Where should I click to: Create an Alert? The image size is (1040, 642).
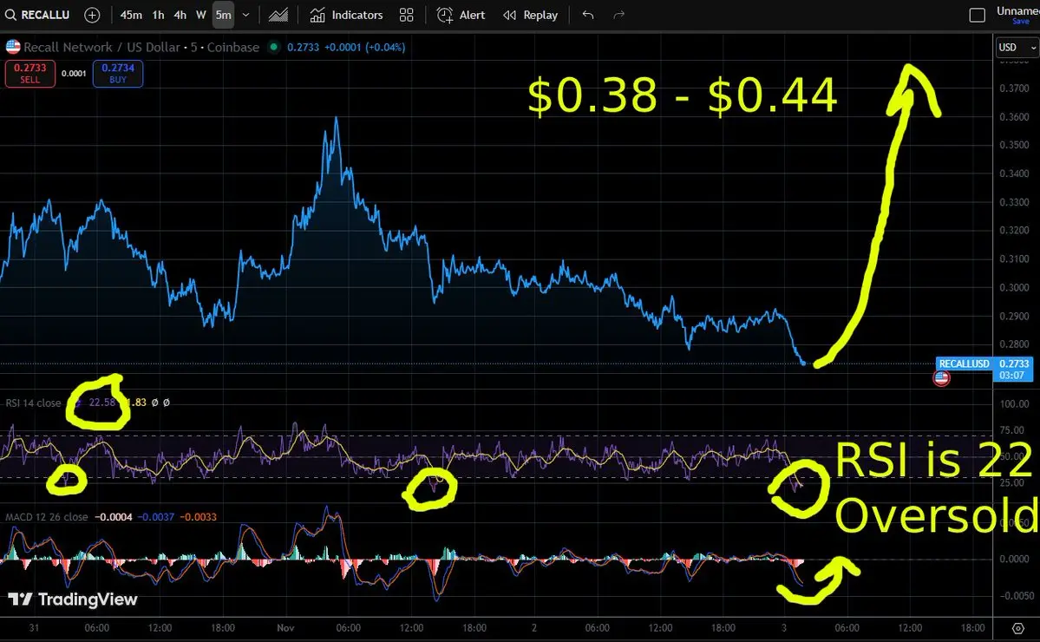tap(461, 15)
